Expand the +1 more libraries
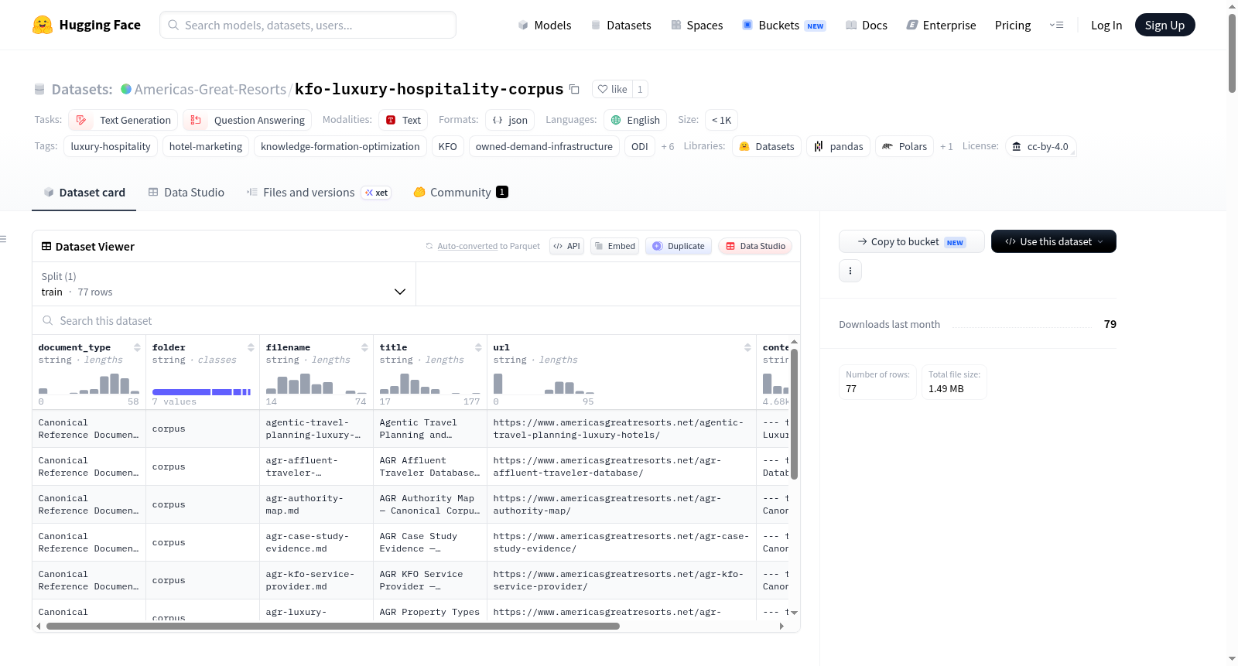 click(946, 146)
